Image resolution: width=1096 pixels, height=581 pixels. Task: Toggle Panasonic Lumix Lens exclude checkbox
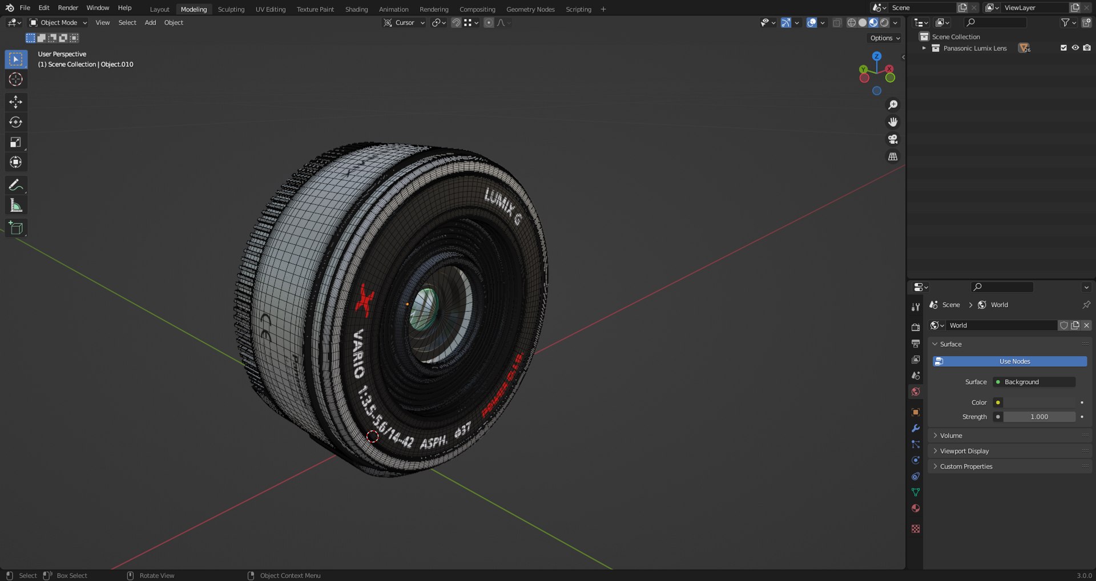[1063, 48]
